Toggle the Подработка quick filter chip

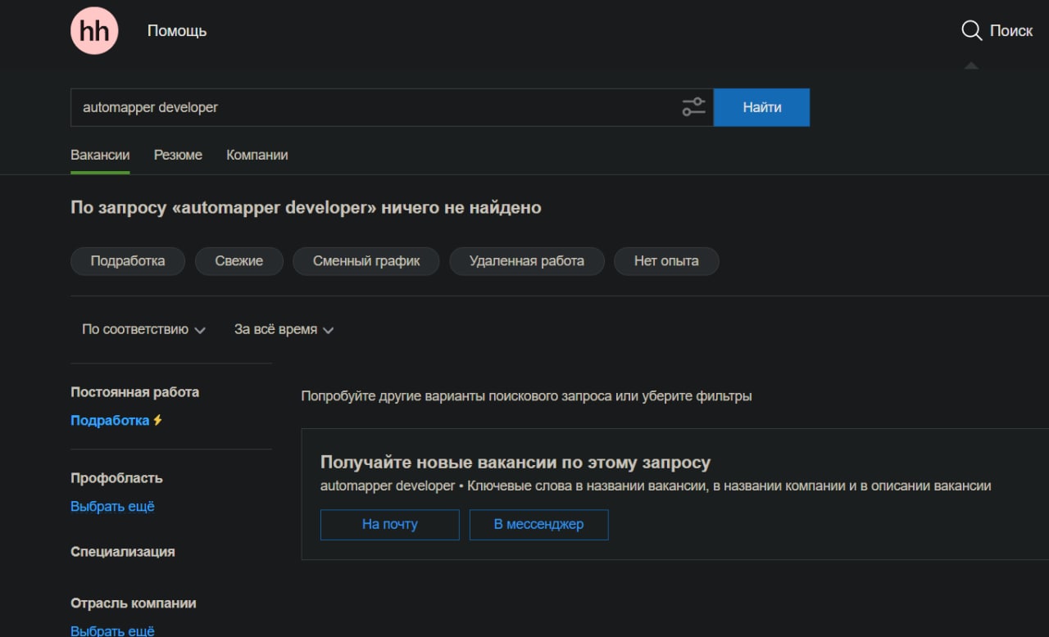coord(127,261)
